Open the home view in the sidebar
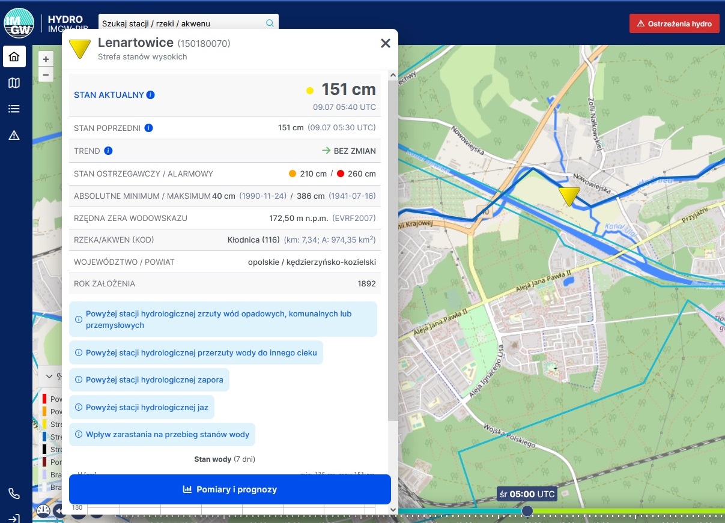Screen dimensions: 725x523 point(14,57)
